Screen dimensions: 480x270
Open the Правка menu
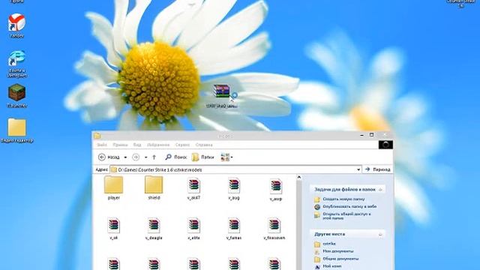120,145
